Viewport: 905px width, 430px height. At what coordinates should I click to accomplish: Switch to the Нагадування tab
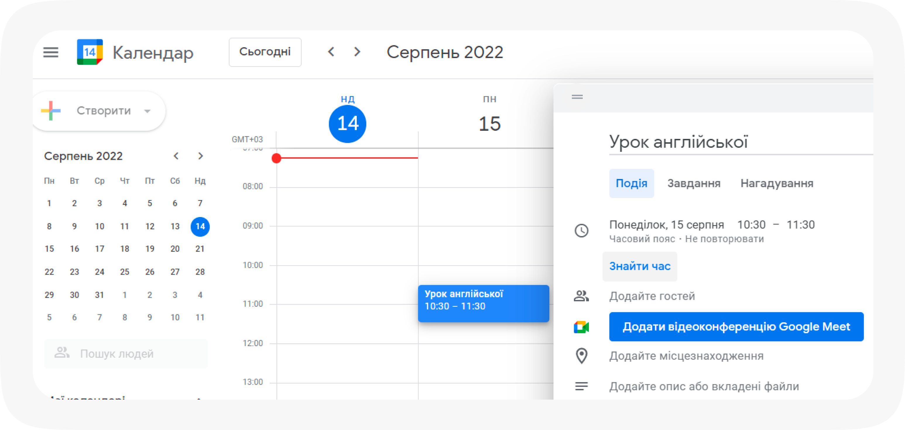777,183
